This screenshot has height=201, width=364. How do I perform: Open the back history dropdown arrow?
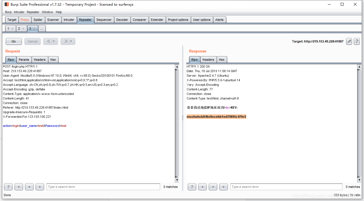coord(55,41)
